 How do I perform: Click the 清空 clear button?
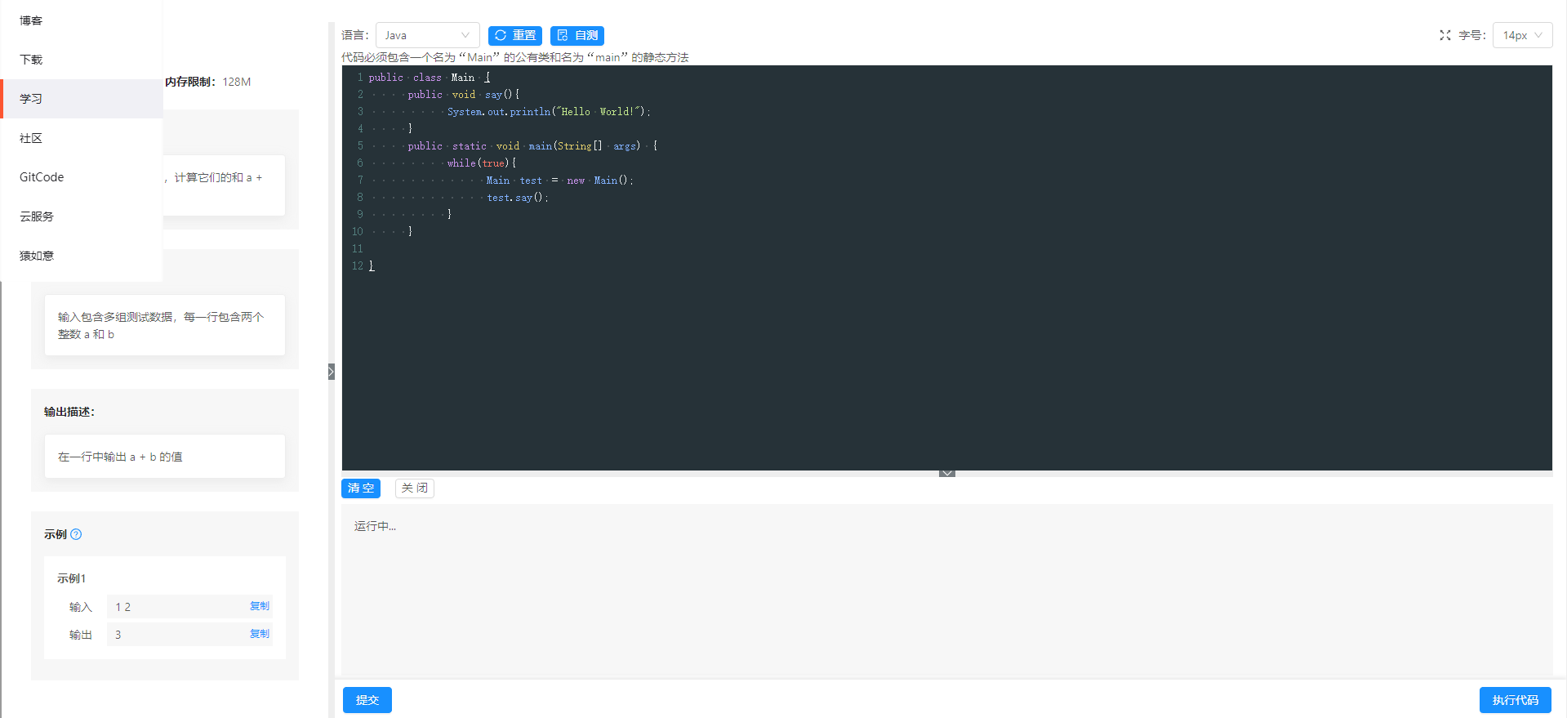tap(360, 488)
